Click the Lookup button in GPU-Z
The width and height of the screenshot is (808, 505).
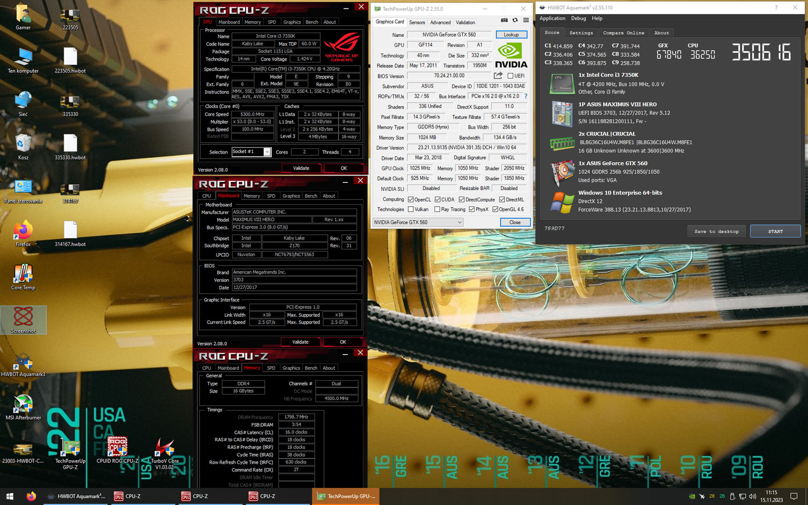511,35
